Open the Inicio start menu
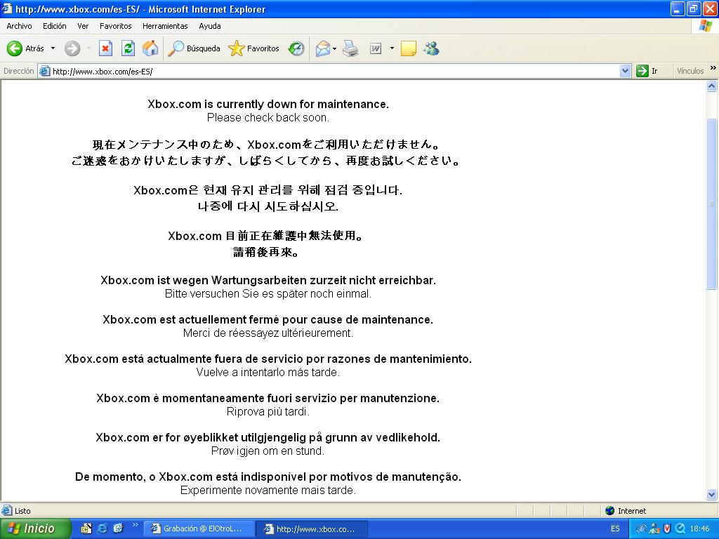The height and width of the screenshot is (539, 719). click(x=36, y=528)
